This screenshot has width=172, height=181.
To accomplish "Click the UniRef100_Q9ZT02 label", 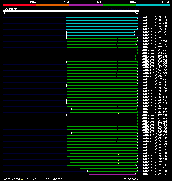I will point(154,32).
